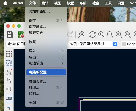
Task: Expand the 制造输出 submenu
Action: (x=46, y=63)
